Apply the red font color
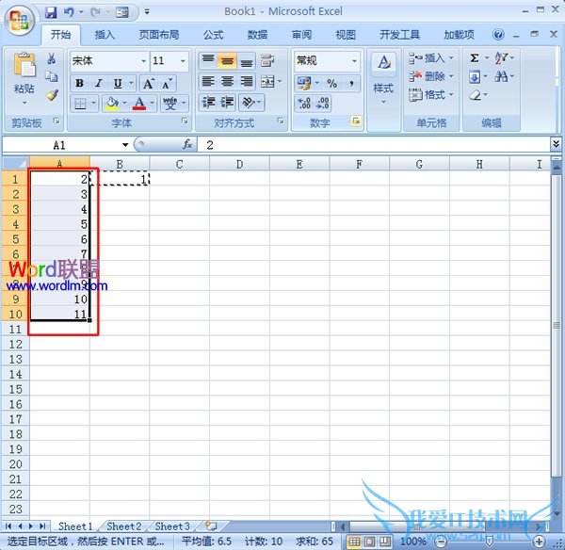The width and height of the screenshot is (565, 550). (139, 104)
